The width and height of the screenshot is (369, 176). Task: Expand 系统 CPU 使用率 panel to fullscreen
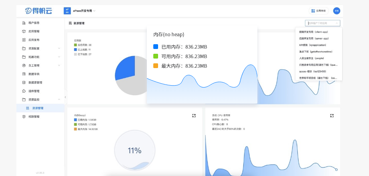(x=332, y=115)
